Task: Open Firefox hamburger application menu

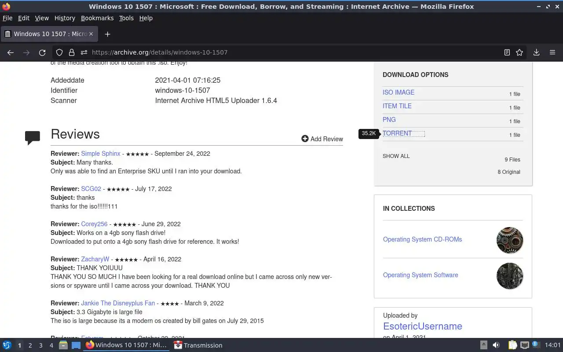Action: 552,52
